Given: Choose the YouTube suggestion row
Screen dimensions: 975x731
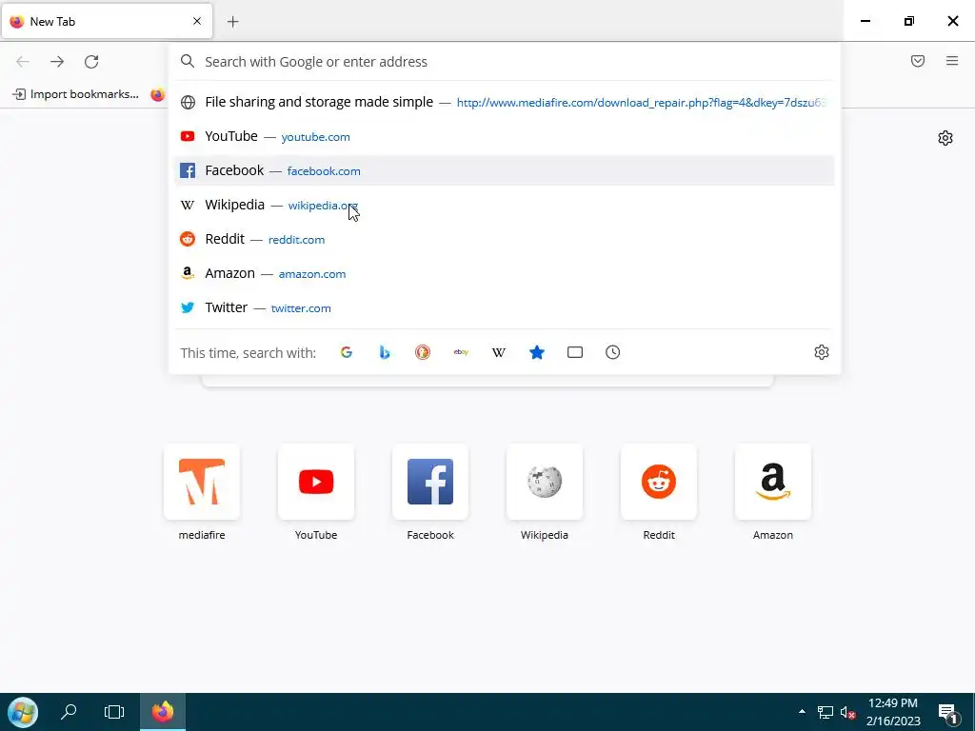Looking at the screenshot, I should 504,136.
